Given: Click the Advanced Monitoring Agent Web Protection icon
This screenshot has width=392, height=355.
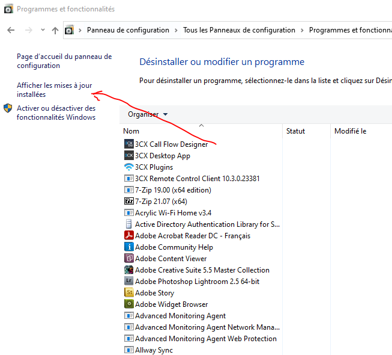Looking at the screenshot, I should (x=128, y=339).
